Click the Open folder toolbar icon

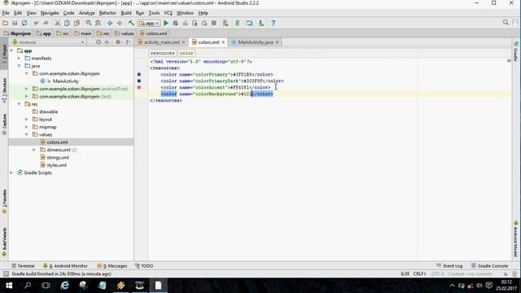[x=5, y=23]
